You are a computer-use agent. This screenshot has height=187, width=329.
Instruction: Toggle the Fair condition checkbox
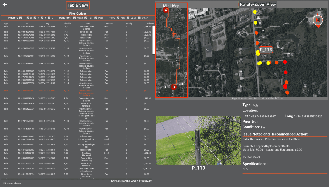click(x=86, y=18)
